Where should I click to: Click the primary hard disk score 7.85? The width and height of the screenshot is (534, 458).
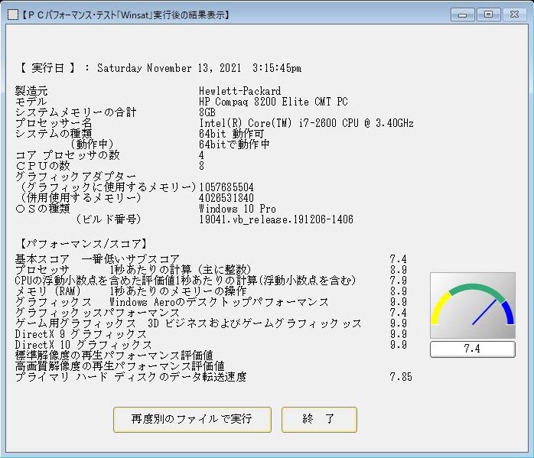[401, 377]
